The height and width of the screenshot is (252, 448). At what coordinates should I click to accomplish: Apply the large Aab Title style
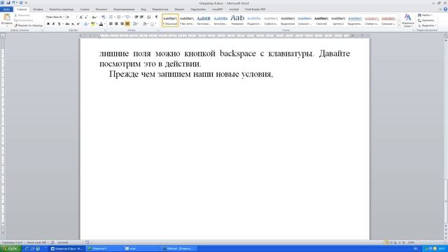click(x=237, y=20)
